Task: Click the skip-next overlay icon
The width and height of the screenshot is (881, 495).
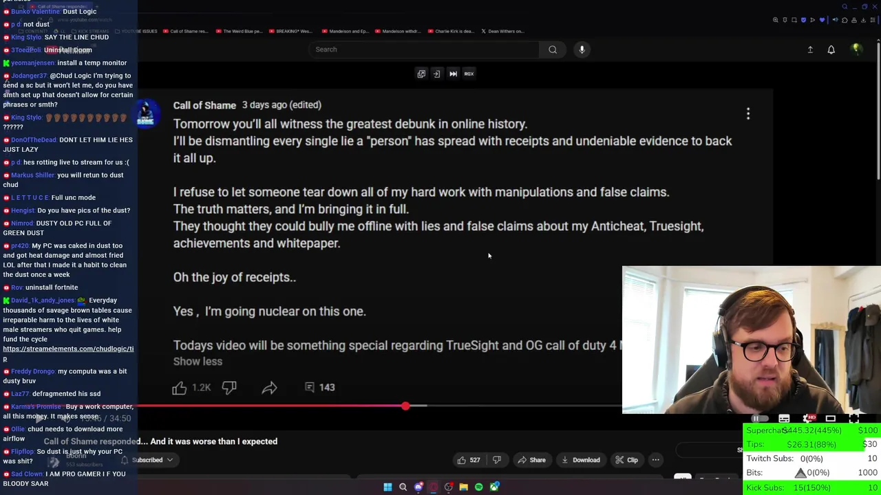Action: tap(453, 74)
